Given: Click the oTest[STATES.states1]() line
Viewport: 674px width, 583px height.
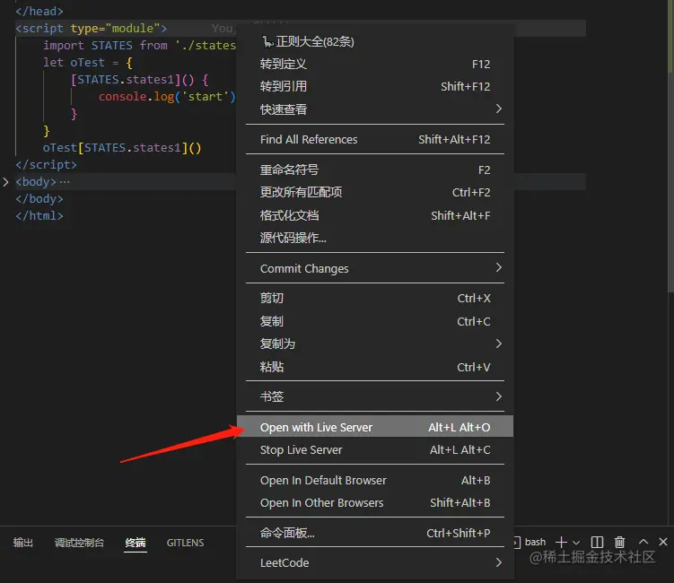Looking at the screenshot, I should pyautogui.click(x=122, y=148).
